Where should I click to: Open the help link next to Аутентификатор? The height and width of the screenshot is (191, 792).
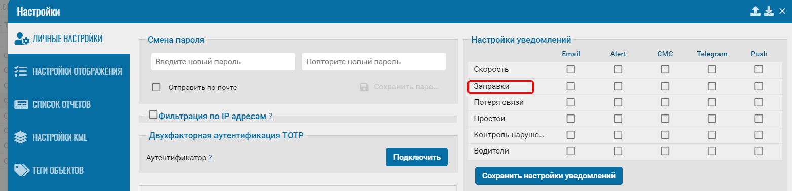[210, 158]
